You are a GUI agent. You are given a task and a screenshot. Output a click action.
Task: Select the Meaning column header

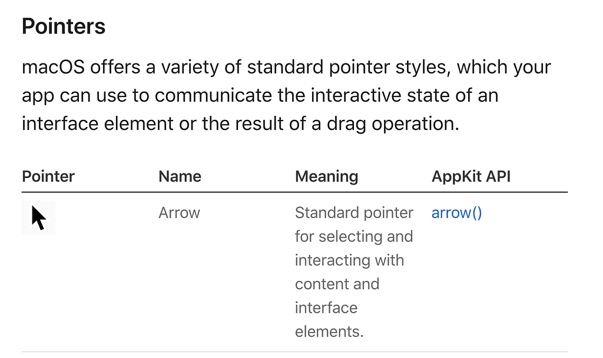point(326,177)
